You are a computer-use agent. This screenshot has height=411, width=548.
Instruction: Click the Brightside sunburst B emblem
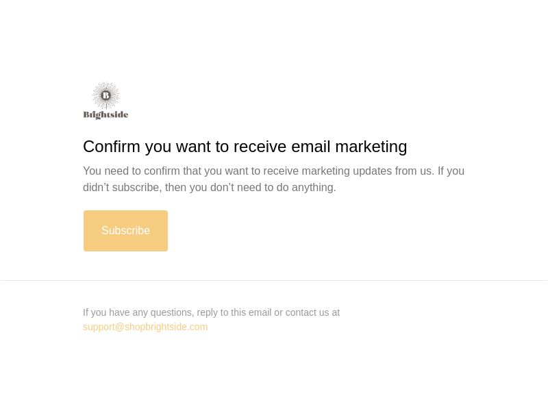105,95
